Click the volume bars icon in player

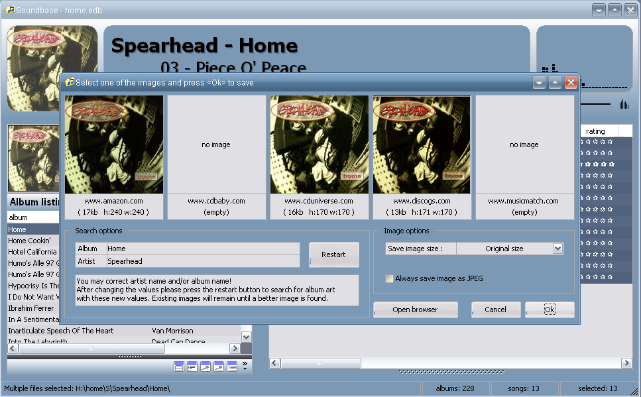[x=624, y=104]
